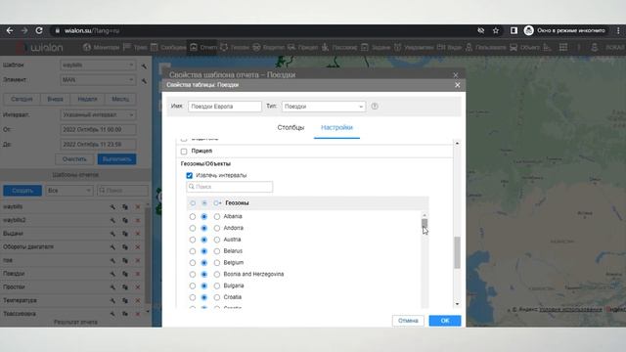The width and height of the screenshot is (626, 352).
Task: Select the first radio in the Albania row
Action: [193, 217]
